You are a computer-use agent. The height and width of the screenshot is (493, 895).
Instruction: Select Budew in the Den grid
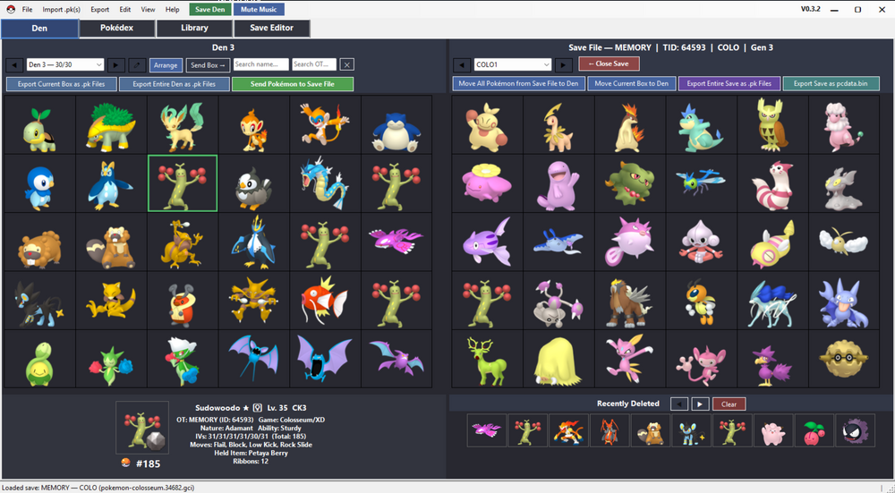tap(40, 359)
